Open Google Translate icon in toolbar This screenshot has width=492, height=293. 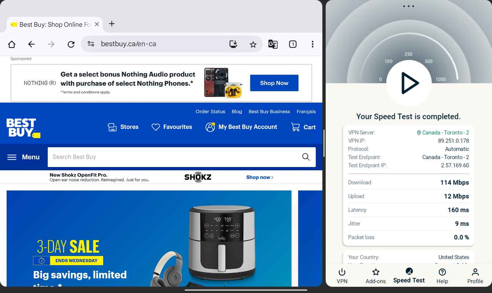coord(273,44)
